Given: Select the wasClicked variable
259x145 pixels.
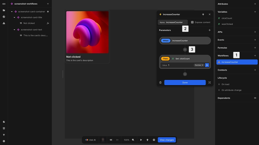Looking at the screenshot, I should (227, 24).
